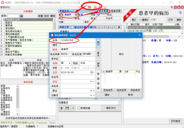Click the 修改患者 button
The width and height of the screenshot is (184, 128).
coord(104,11)
